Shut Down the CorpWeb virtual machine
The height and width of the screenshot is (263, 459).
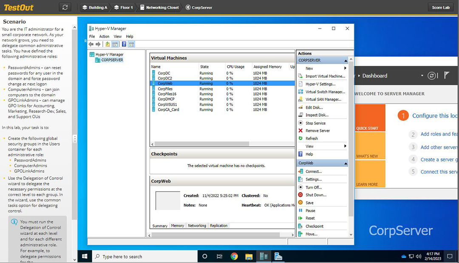(317, 195)
